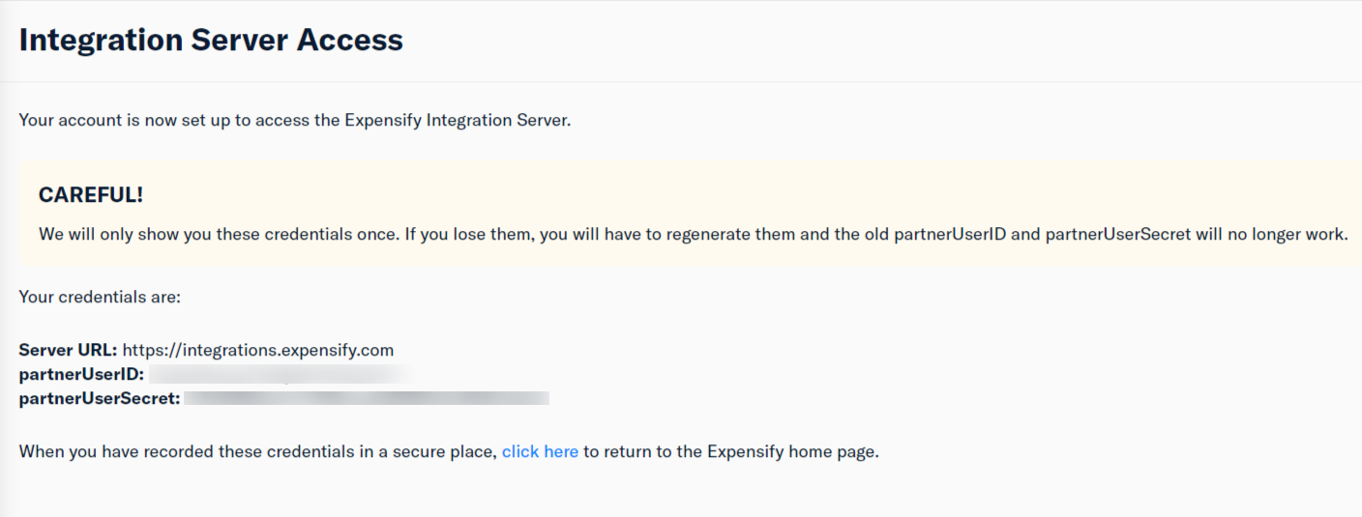Click the bold "partnerUserID:" label
Image resolution: width=1362 pixels, height=517 pixels.
click(81, 374)
